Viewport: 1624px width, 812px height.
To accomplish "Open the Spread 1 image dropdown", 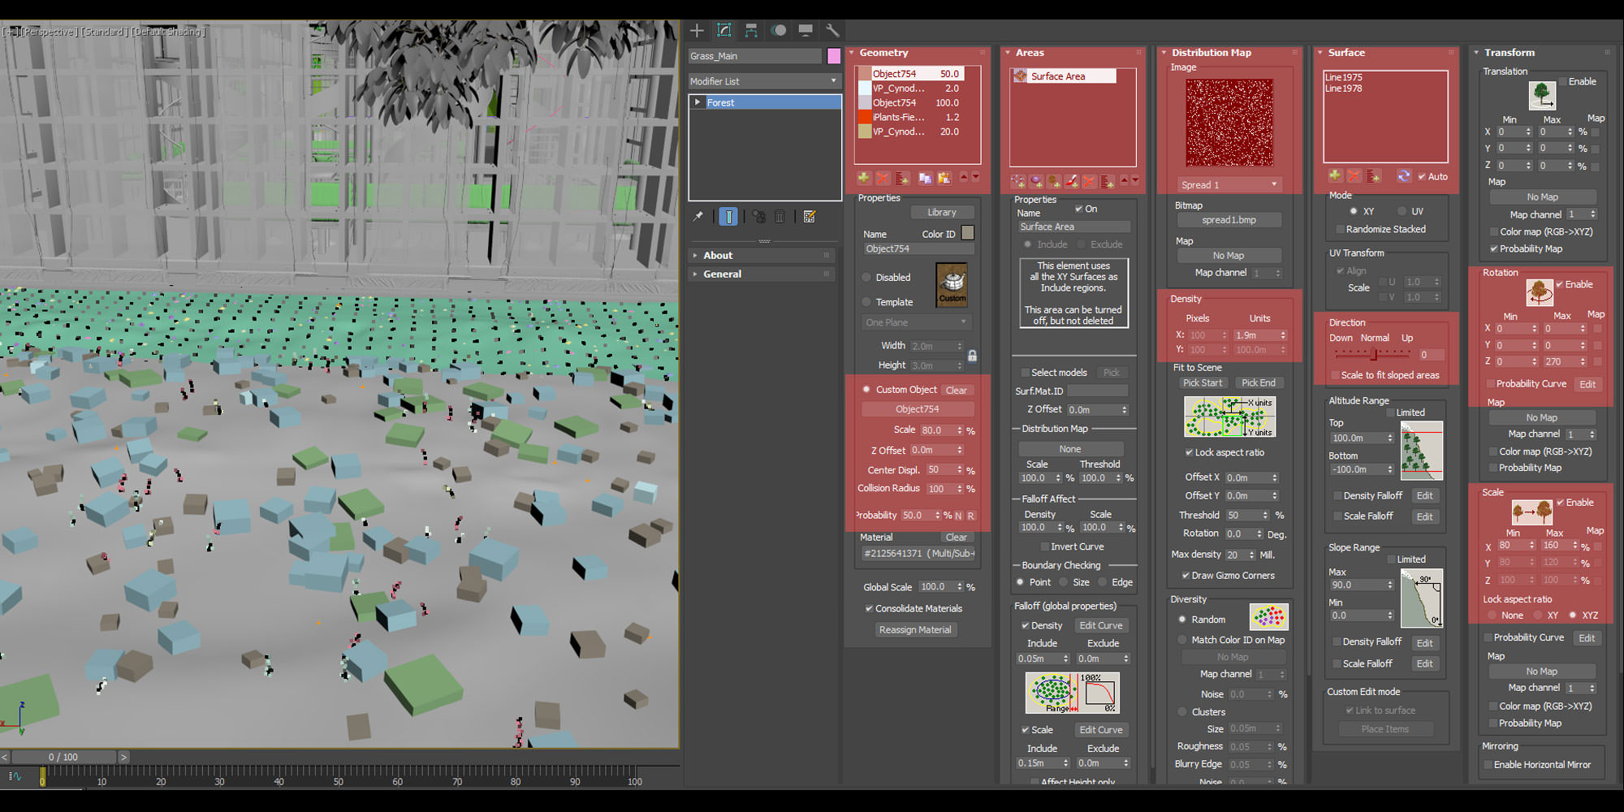I will coord(1229,185).
